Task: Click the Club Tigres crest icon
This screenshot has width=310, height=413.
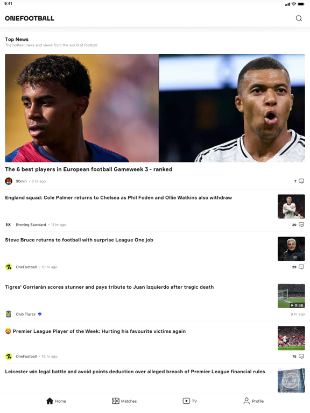Action: click(x=9, y=314)
